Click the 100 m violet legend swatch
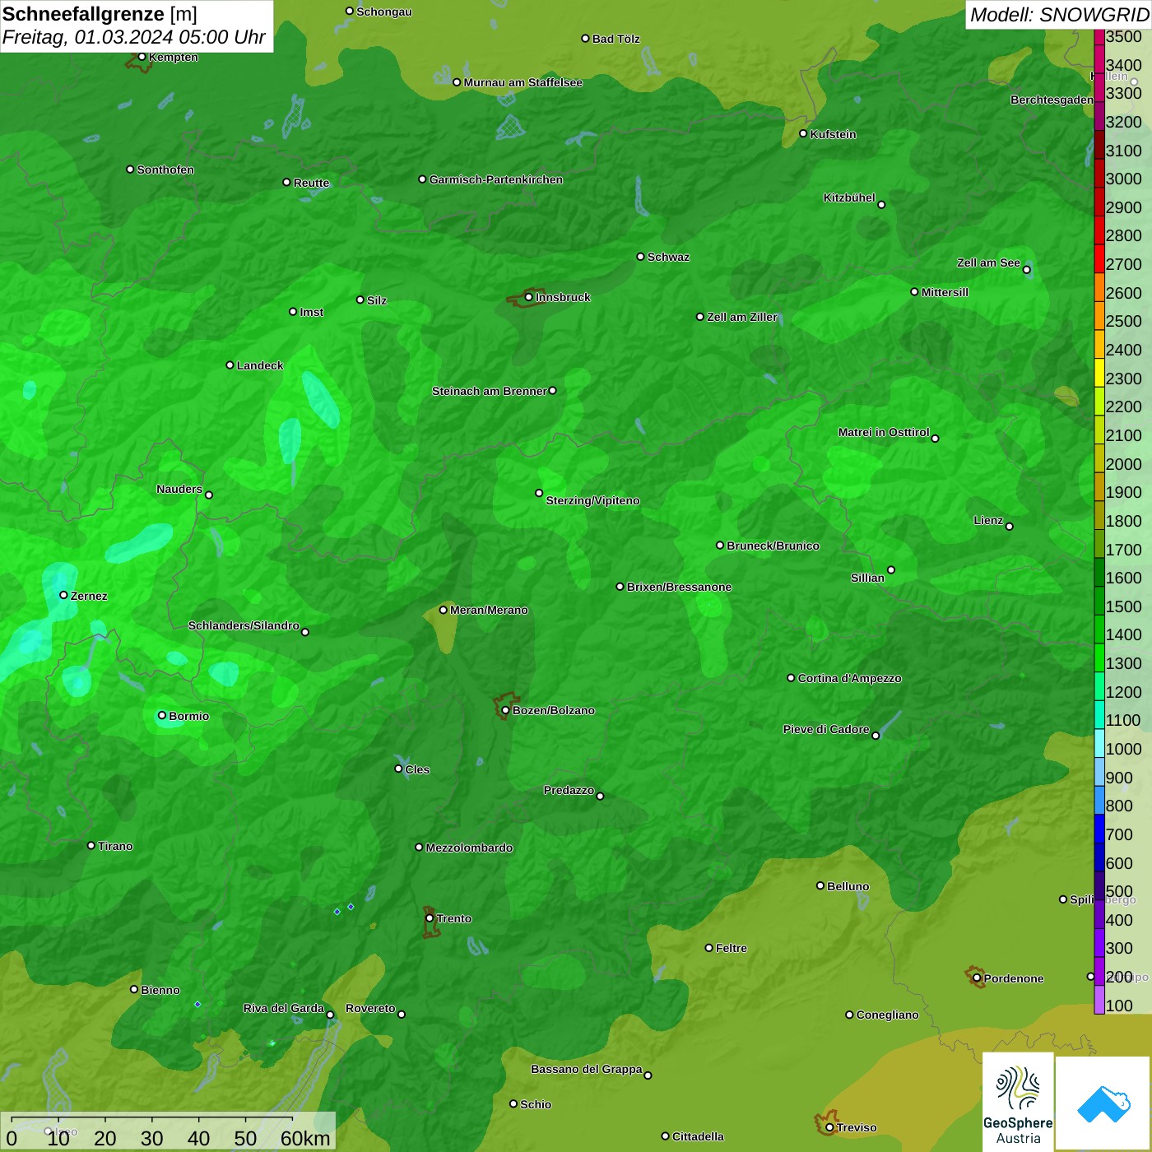The width and height of the screenshot is (1152, 1152). click(x=1099, y=1000)
